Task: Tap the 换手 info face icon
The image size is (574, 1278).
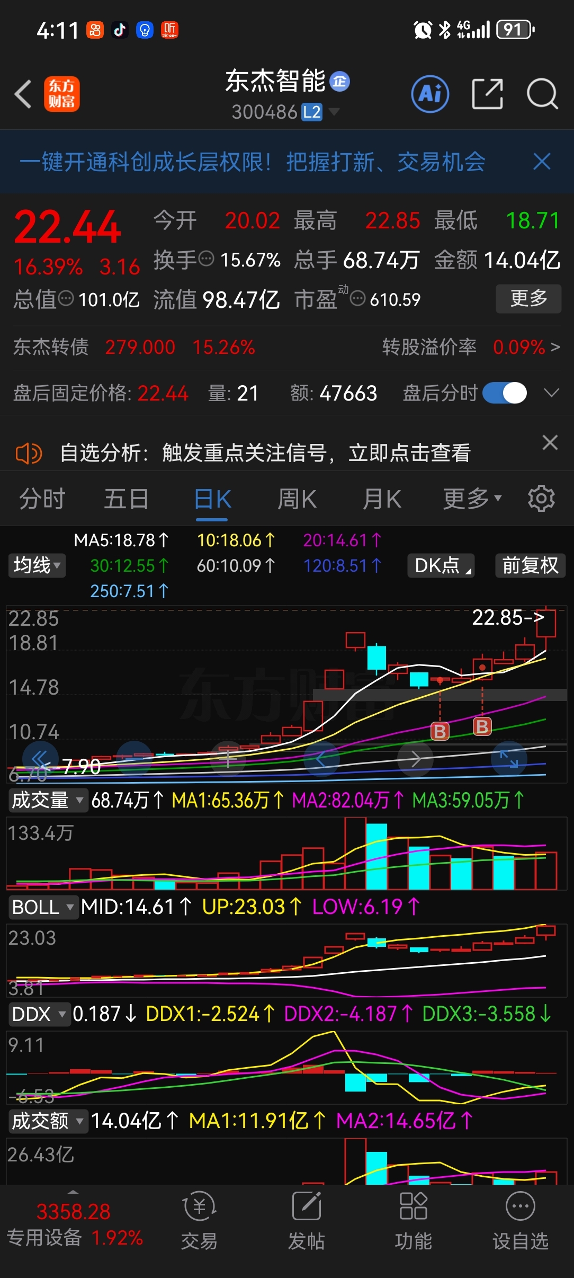Action: tap(206, 259)
